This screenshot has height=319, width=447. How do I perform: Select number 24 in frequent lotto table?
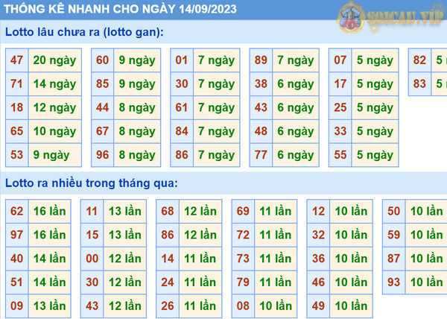coord(168,282)
